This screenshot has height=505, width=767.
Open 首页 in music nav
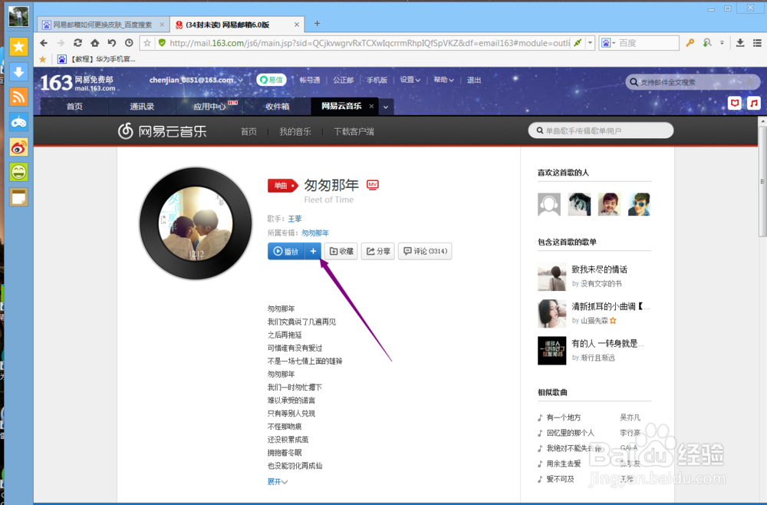(249, 131)
